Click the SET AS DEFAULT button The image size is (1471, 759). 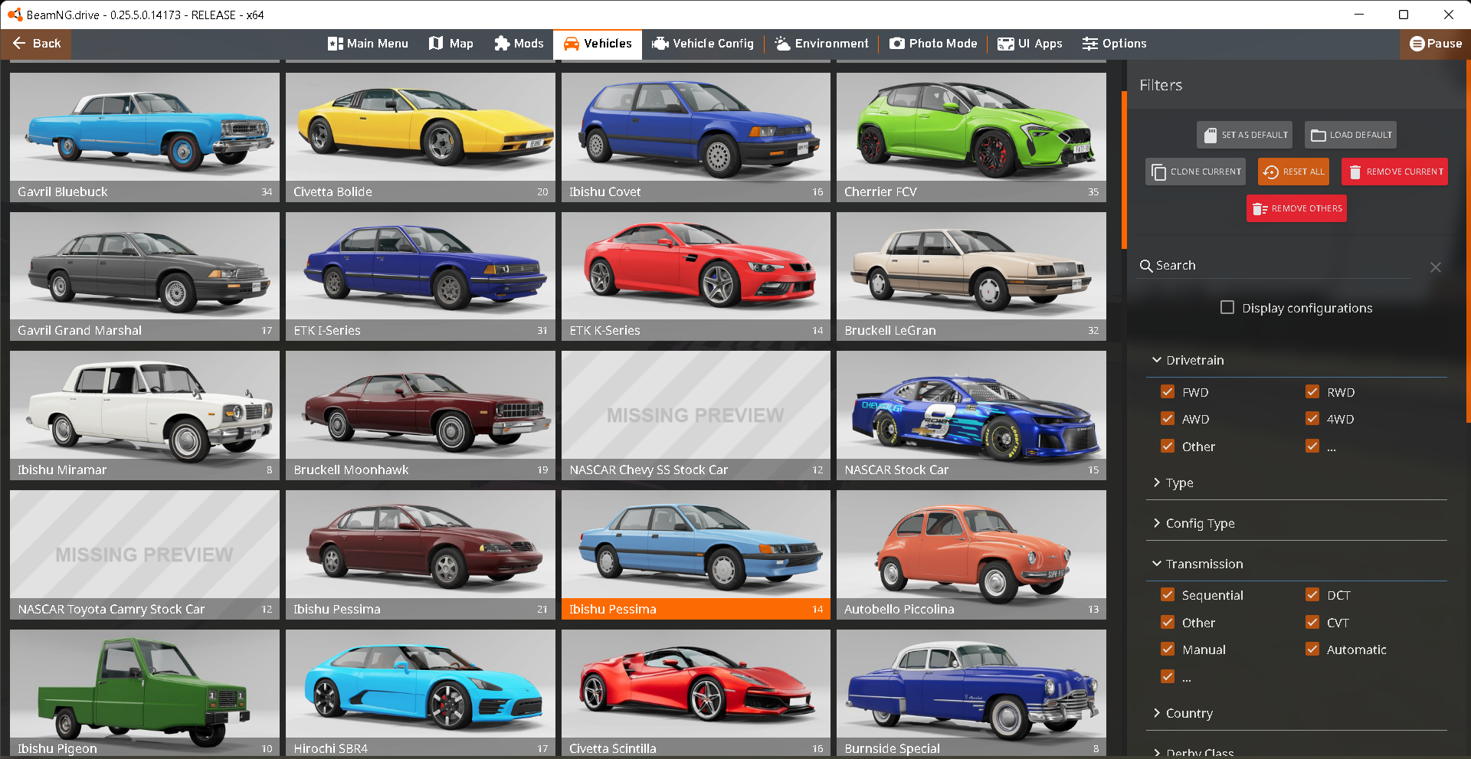point(1245,135)
